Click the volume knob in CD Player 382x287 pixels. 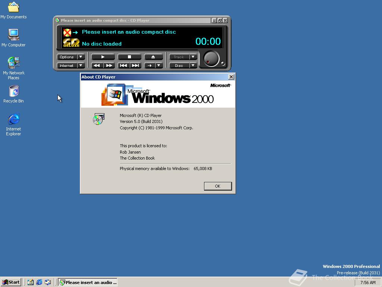(211, 59)
